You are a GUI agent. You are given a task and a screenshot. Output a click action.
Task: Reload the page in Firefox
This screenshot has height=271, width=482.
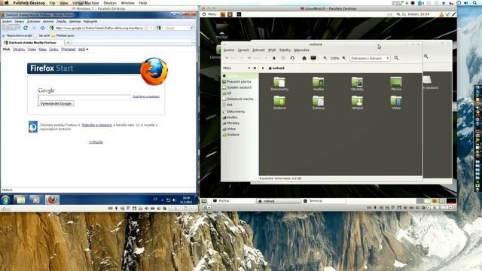[x=26, y=28]
